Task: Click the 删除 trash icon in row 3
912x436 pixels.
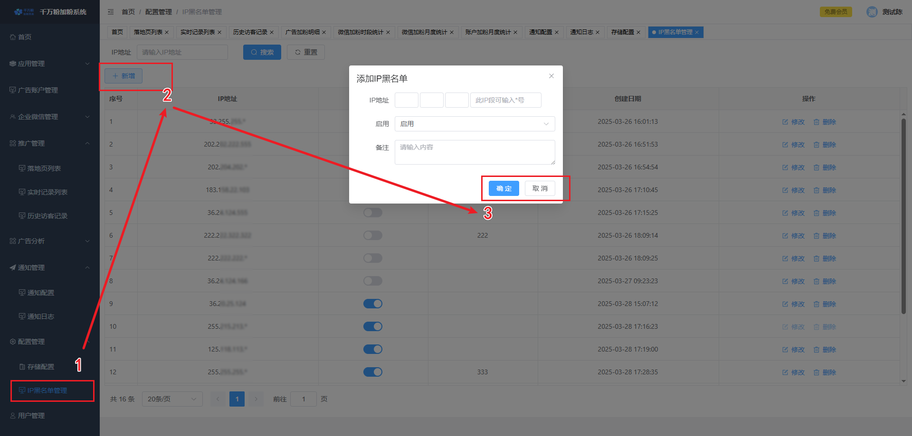Action: 817,167
